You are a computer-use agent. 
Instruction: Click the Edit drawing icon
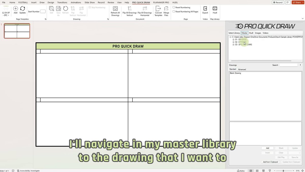pyautogui.click(x=51, y=9)
